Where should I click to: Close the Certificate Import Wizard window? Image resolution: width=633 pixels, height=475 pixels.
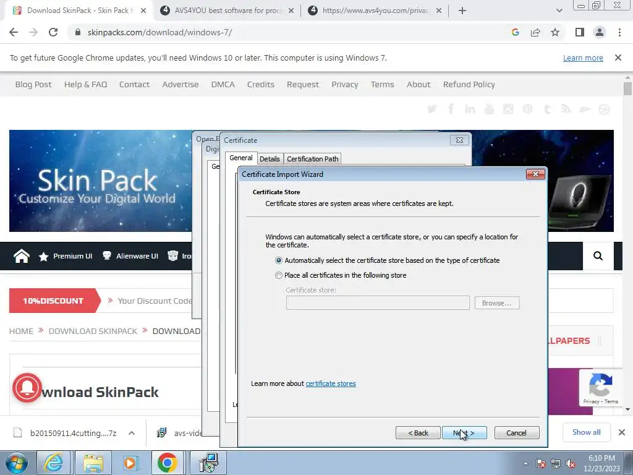pyautogui.click(x=536, y=174)
